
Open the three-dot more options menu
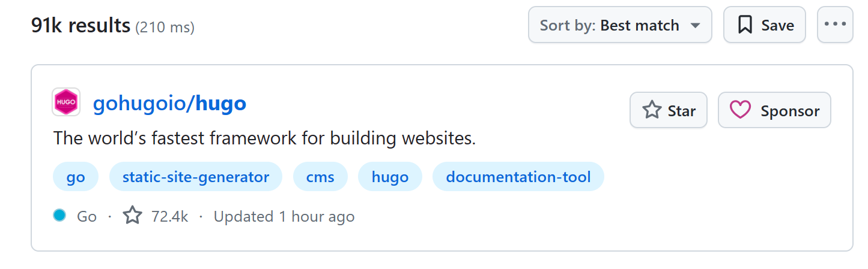835,25
